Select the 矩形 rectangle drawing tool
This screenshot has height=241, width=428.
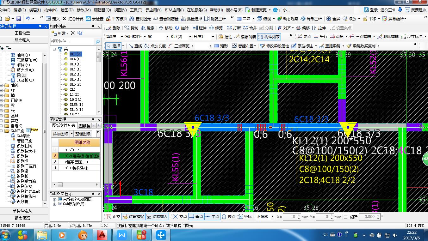click(221, 46)
